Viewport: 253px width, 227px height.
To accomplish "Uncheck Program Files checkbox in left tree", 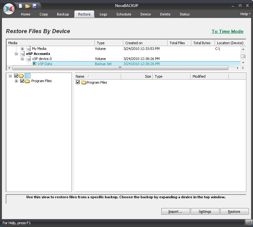I will [x=22, y=81].
